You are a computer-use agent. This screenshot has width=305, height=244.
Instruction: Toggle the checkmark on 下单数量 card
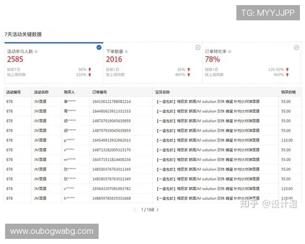[198, 47]
